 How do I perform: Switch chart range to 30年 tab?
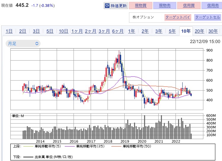[x=213, y=31]
